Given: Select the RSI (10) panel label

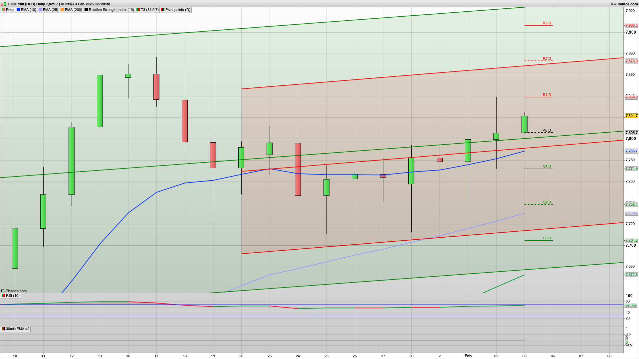Looking at the screenshot, I should [13, 296].
